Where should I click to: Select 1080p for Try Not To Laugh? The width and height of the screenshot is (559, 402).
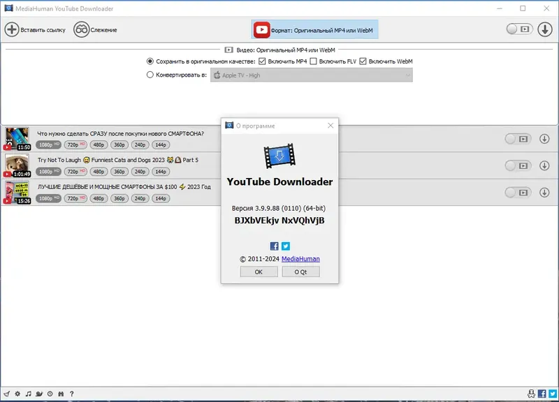48,172
